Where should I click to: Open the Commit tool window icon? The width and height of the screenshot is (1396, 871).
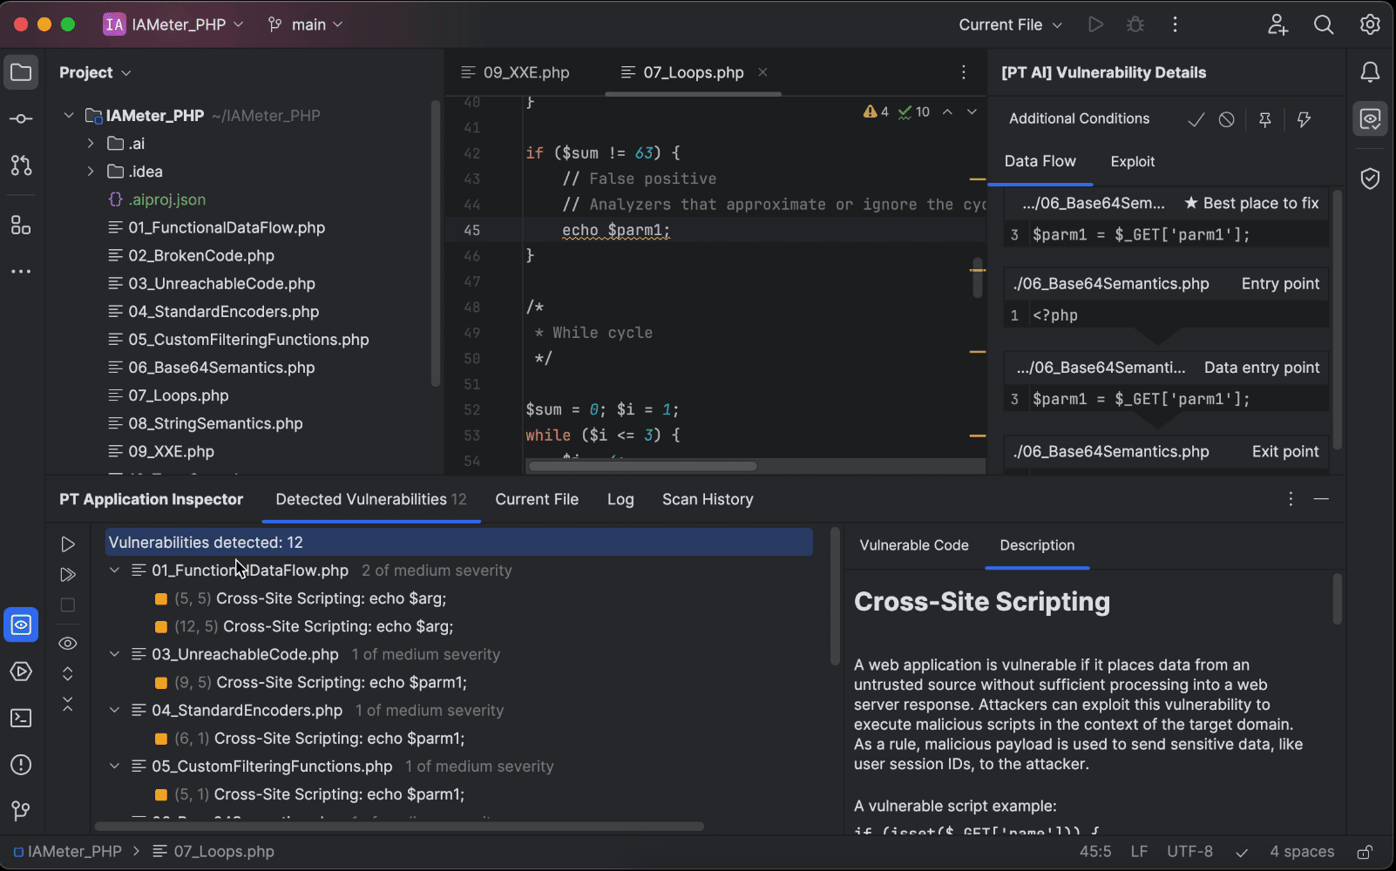(21, 118)
